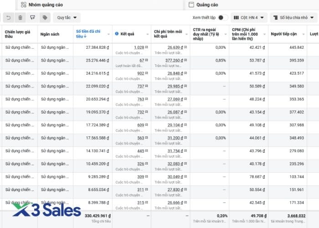
Task: Open result link 902
Action: (140, 73)
